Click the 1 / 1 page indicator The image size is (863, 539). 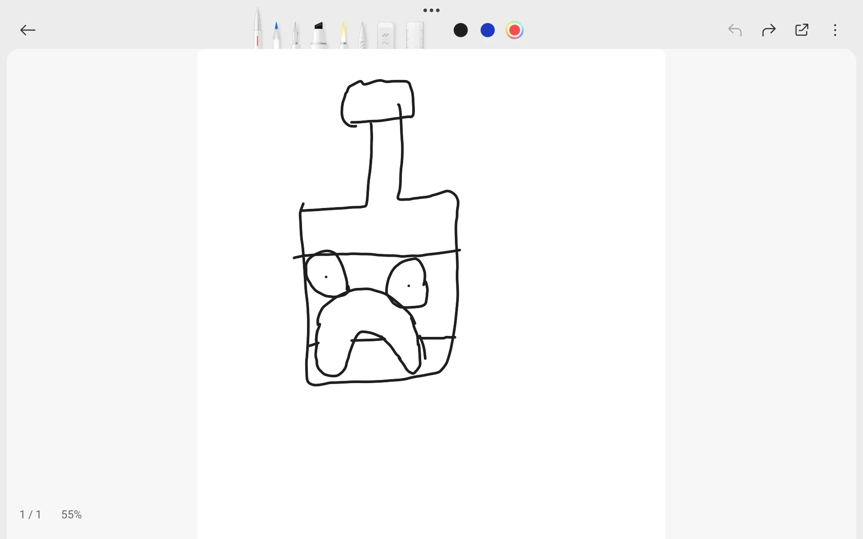(x=30, y=514)
